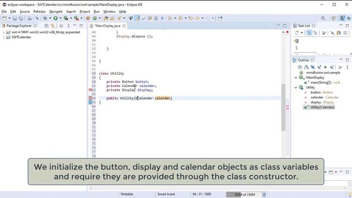Image resolution: width=352 pixels, height=198 pixels.
Task: Collapse All in Package Explorer
Action: tap(46, 26)
